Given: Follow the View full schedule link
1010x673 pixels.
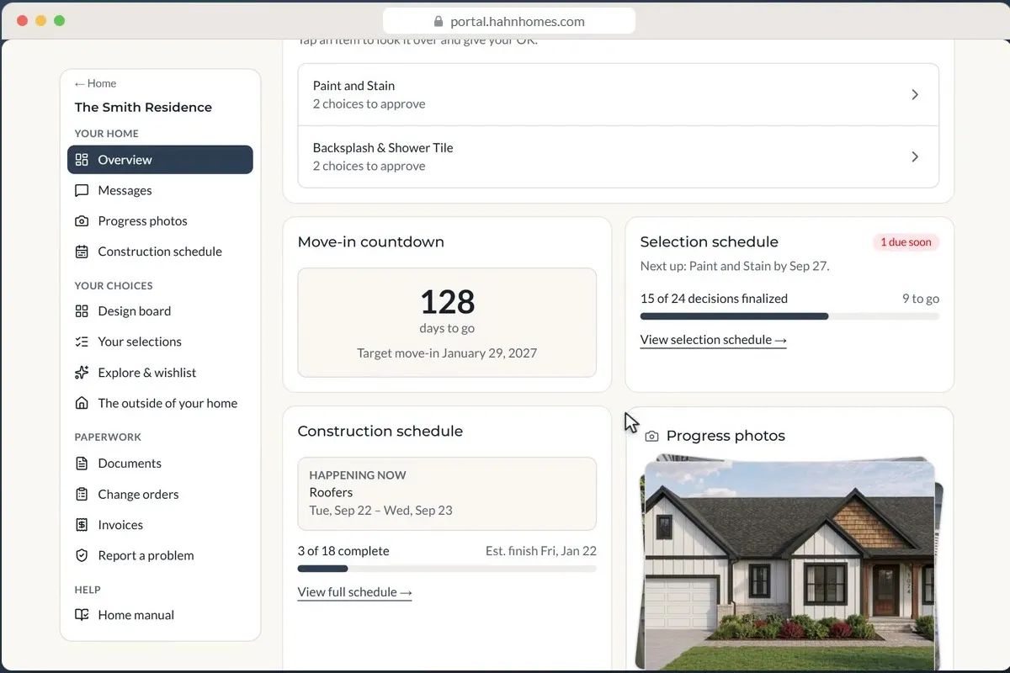Looking at the screenshot, I should coord(354,592).
